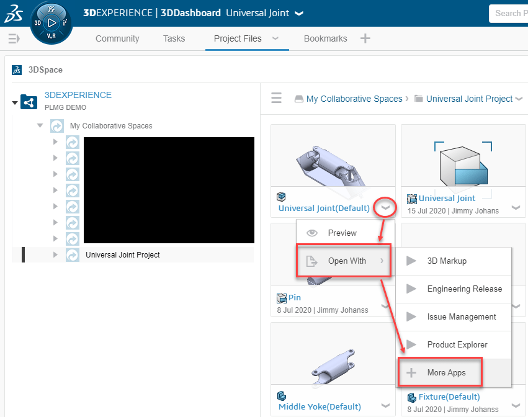This screenshot has width=528, height=417.
Task: Open Universal Joint card chevron menu
Action: pos(516,207)
